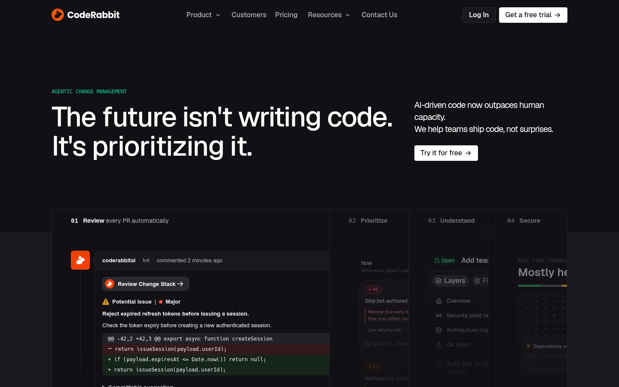Visit the Contact Us page
619x387 pixels.
380,15
